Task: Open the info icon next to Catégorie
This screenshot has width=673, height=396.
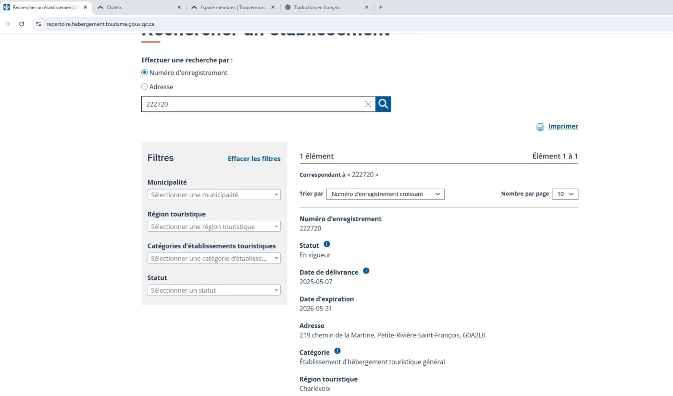Action: coord(337,351)
